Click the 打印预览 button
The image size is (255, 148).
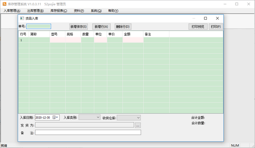click(198, 26)
